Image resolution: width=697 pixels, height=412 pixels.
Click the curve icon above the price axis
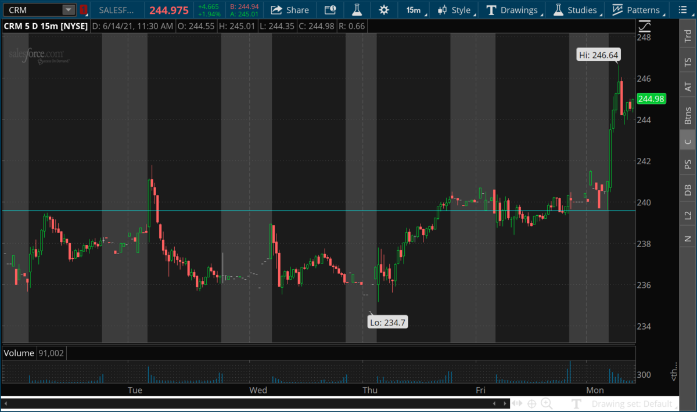click(x=644, y=27)
